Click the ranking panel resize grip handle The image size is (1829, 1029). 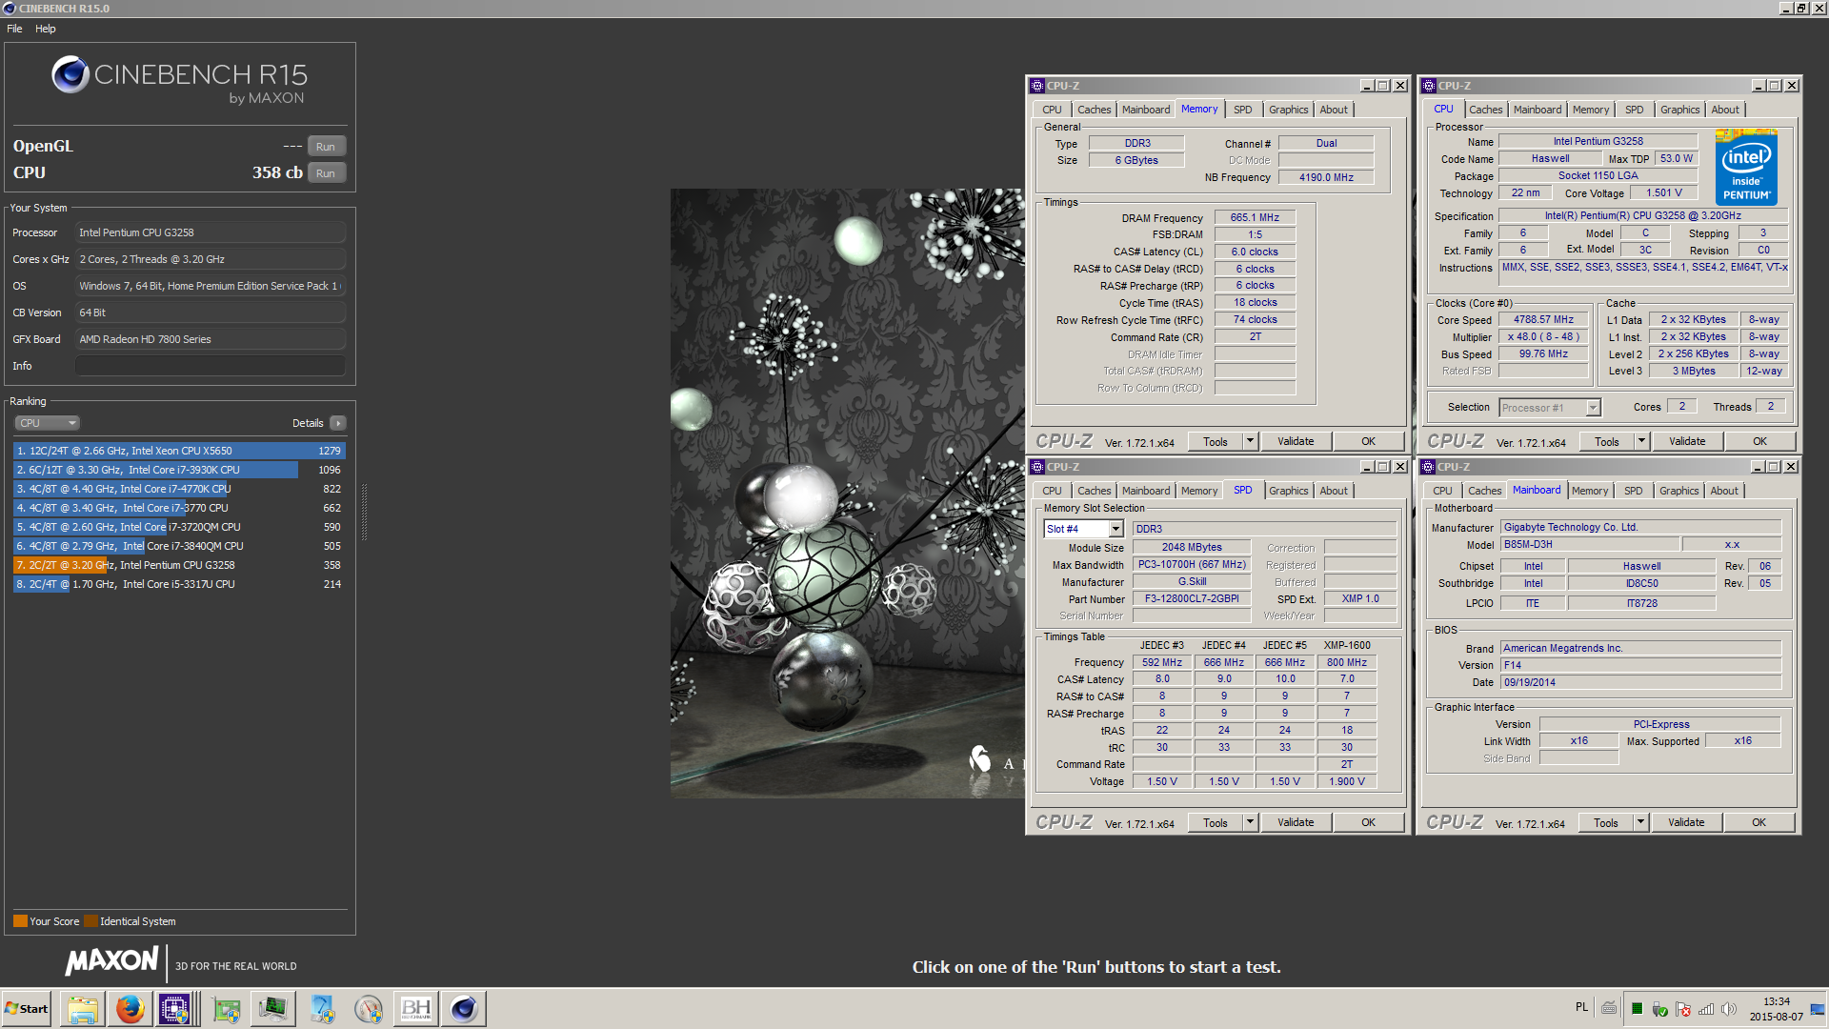364,512
